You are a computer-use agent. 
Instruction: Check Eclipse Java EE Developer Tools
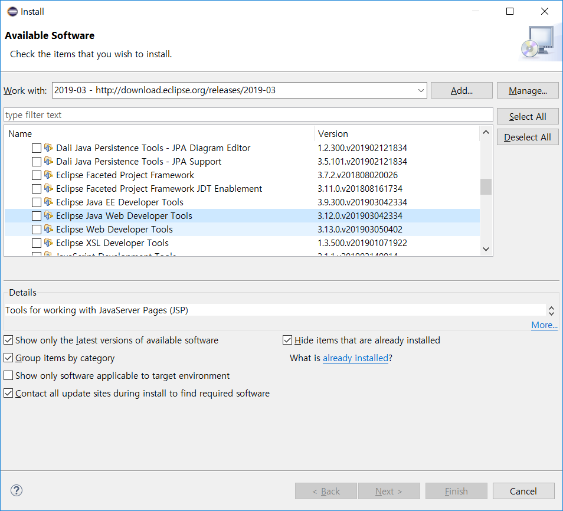click(36, 202)
